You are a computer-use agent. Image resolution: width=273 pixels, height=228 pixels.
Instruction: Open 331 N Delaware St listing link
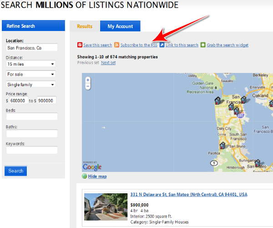point(188,195)
